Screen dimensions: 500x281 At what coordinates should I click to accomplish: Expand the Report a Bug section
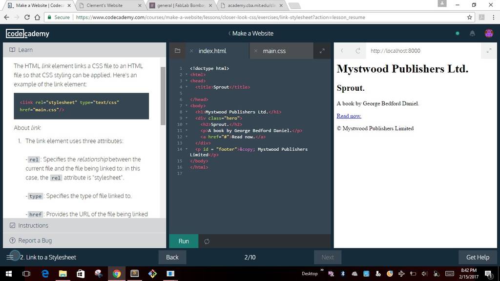(84, 240)
